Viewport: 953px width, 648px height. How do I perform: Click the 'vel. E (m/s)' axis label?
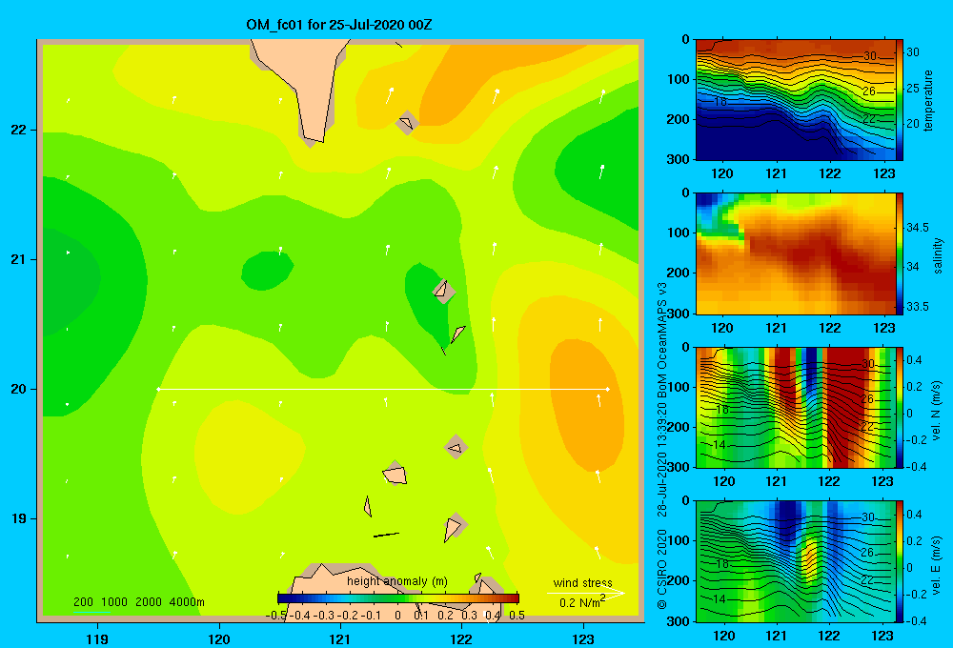(x=937, y=564)
